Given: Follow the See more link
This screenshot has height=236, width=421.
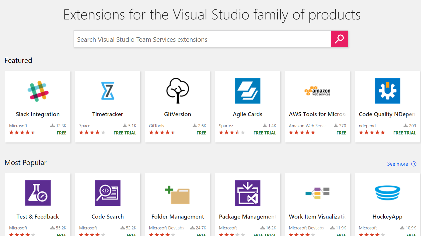Looking at the screenshot, I should (398, 164).
